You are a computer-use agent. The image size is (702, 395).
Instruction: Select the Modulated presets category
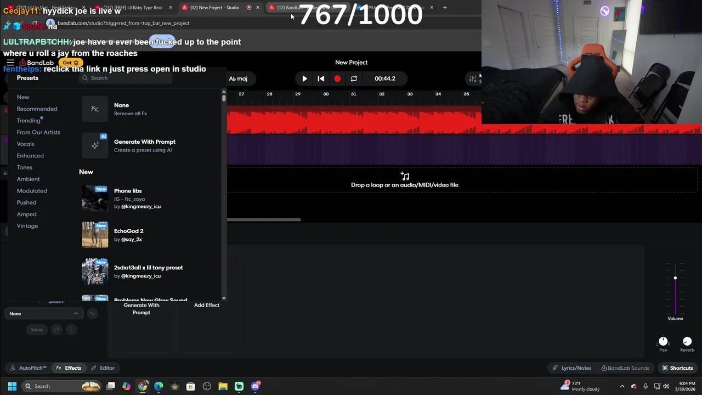32,191
